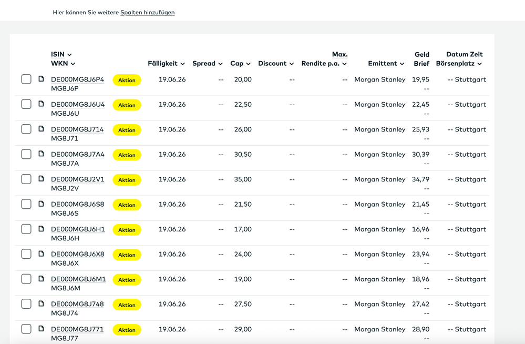Click Aktion badge for MG8J2V

127,180
